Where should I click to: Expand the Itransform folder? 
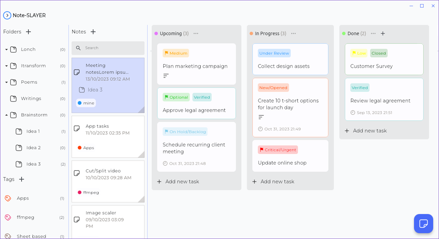pyautogui.click(x=6, y=66)
